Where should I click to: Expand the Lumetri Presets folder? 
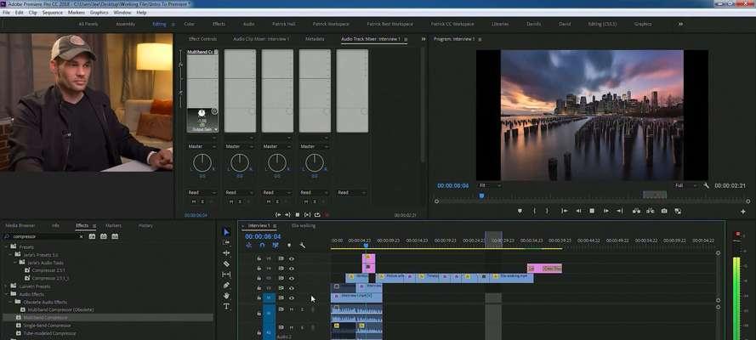coord(8,286)
